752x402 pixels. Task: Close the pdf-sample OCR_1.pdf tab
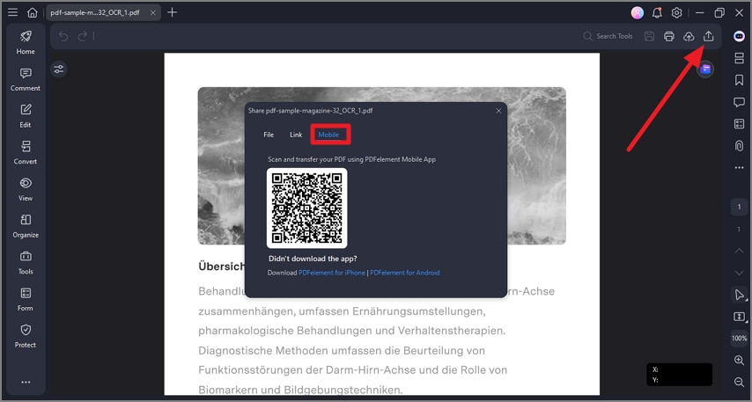(x=152, y=13)
